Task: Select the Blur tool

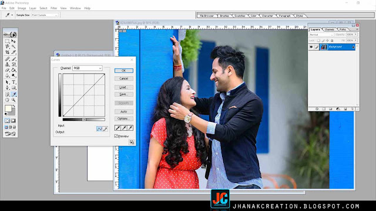Action: (x=7, y=76)
